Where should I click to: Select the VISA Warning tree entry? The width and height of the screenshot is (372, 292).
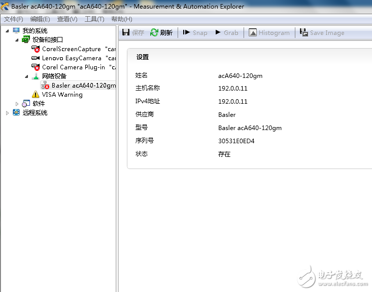(62, 95)
